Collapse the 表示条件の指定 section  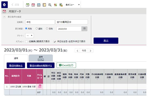(4, 17)
